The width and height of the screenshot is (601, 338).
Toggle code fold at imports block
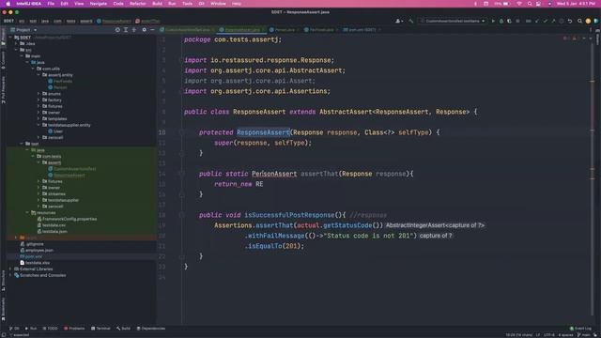181,60
